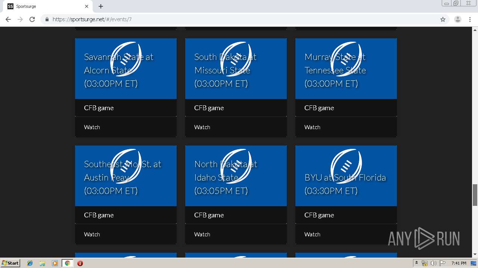Screen dimensions: 478x268
Task: Click CFB game label under South Dakota
Action: (209, 108)
